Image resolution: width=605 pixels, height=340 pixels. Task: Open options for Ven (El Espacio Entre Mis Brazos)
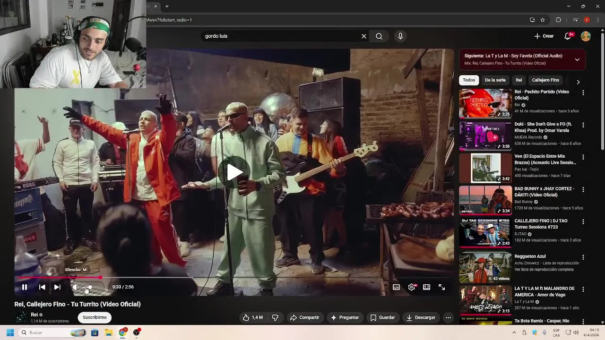click(583, 157)
